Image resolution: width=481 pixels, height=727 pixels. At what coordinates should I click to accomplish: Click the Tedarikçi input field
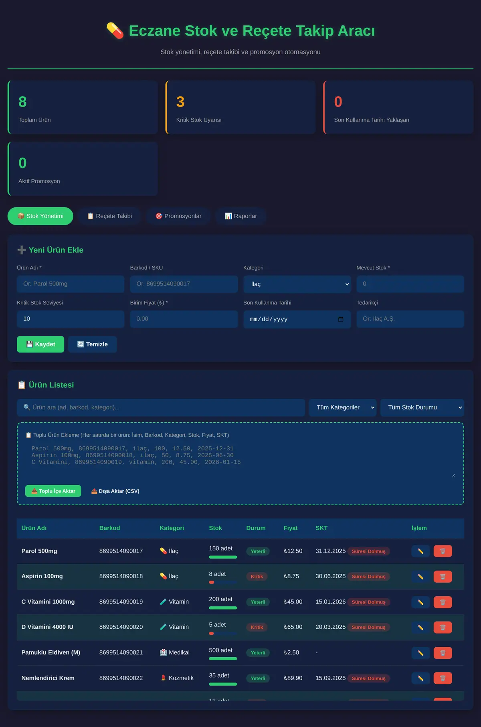pos(410,319)
